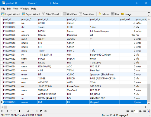Expand the toolbar overflow chevron
151x117 pixels.
coord(149,13)
